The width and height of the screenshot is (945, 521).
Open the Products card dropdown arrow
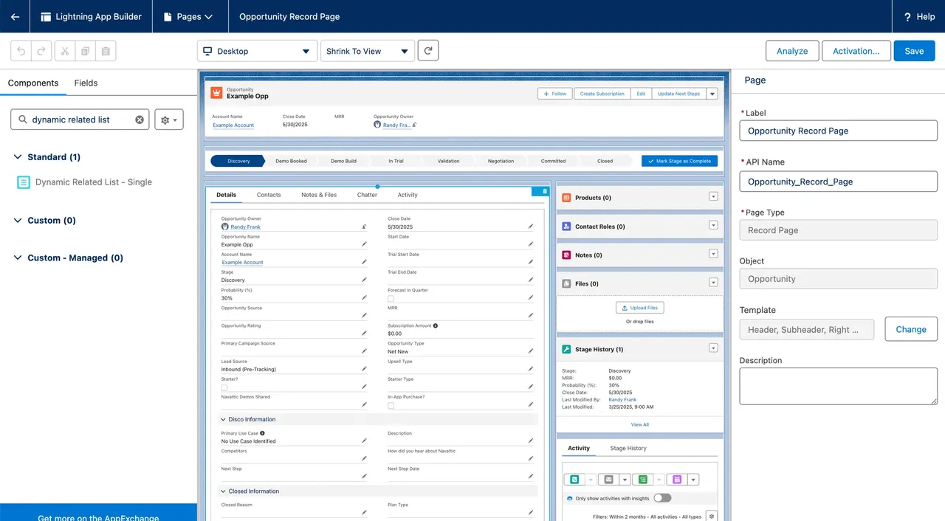(713, 196)
